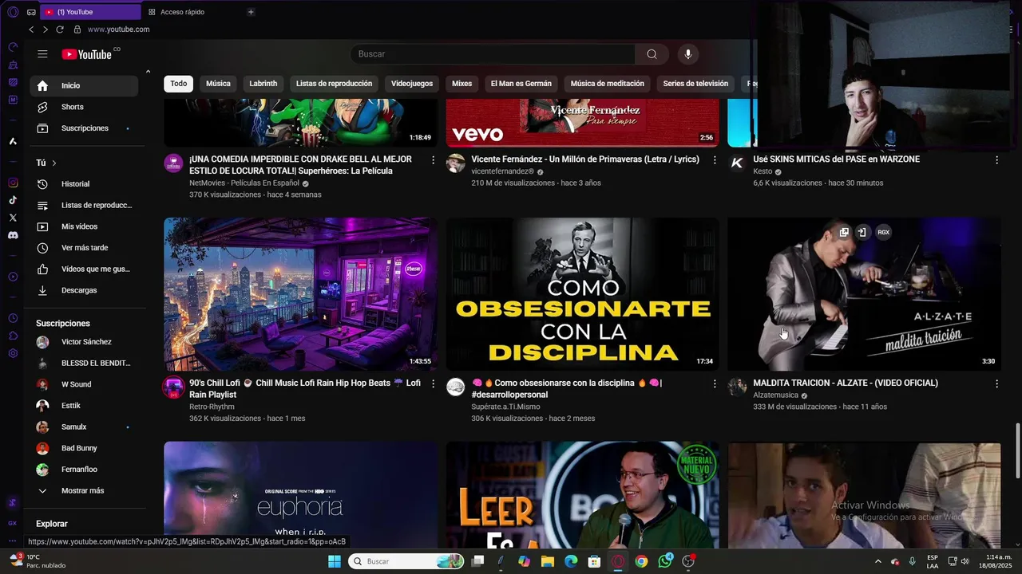Open W Sound subscription channel
Screen dimensions: 1022x574
pyautogui.click(x=84, y=384)
